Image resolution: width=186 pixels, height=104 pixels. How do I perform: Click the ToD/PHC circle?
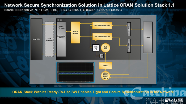tap(105, 48)
